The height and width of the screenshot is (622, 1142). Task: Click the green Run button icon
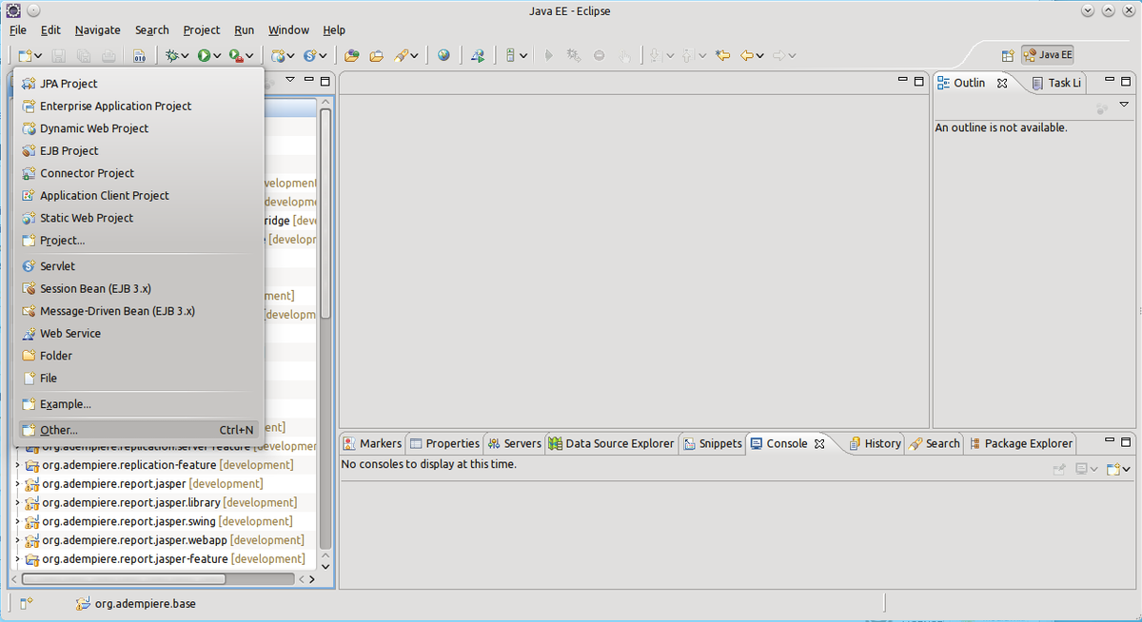pos(205,56)
